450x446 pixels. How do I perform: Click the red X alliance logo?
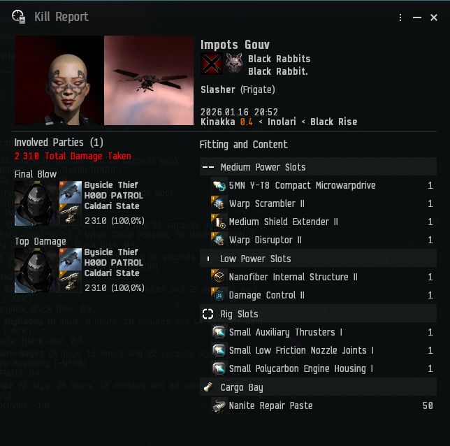[212, 64]
